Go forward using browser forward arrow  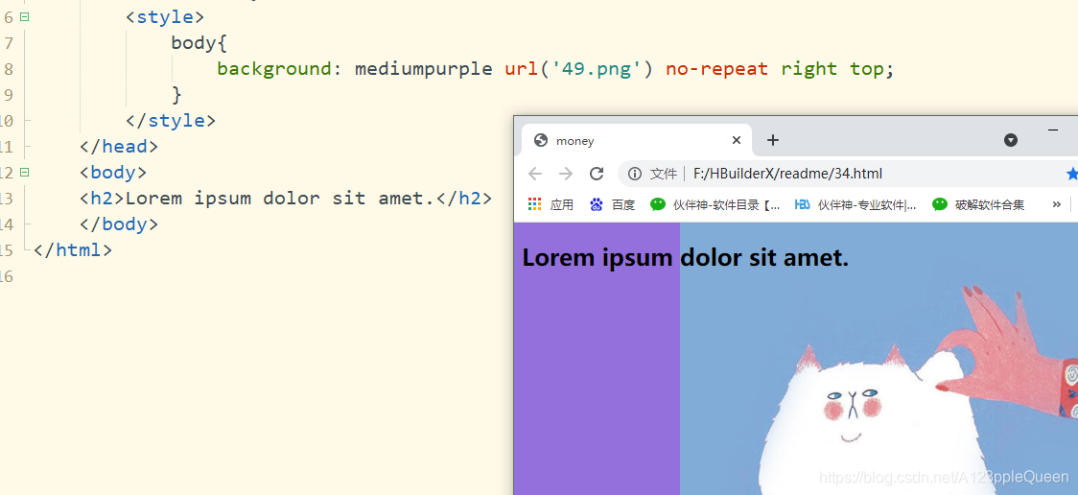click(x=566, y=174)
